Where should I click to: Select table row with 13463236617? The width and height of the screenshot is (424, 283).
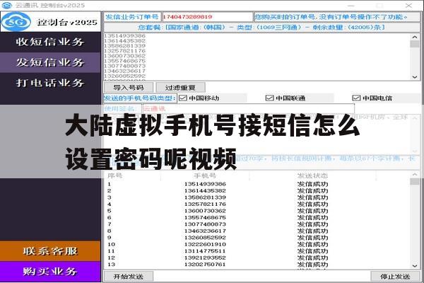[x=257, y=231]
